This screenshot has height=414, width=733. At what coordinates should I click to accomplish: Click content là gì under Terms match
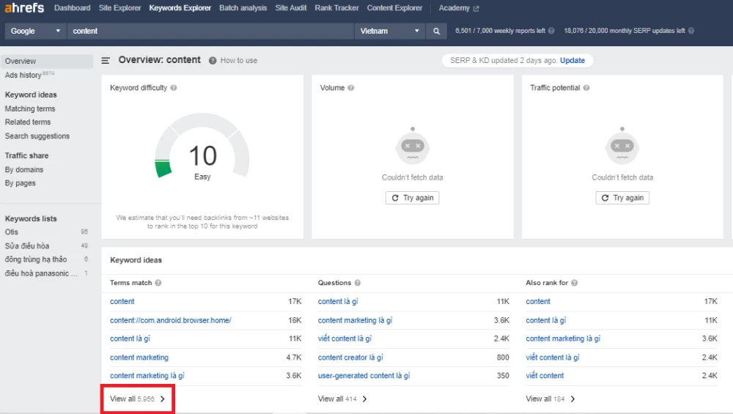click(130, 339)
